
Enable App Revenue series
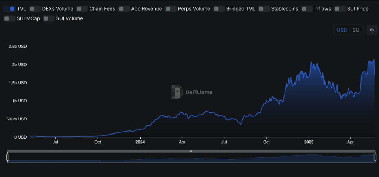point(124,8)
